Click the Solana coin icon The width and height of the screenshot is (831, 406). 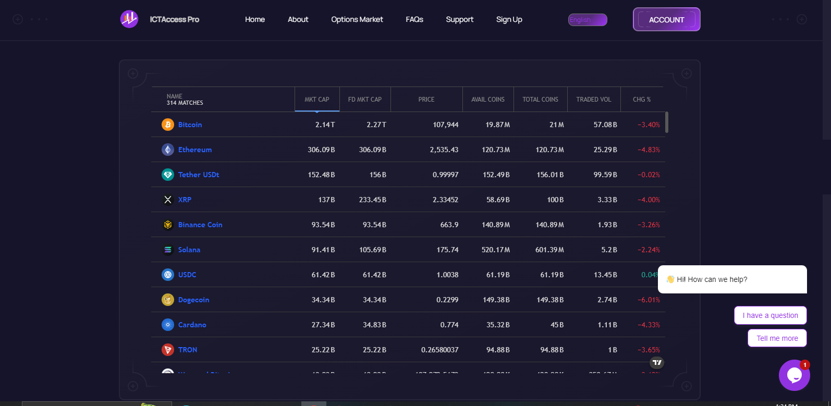click(168, 250)
